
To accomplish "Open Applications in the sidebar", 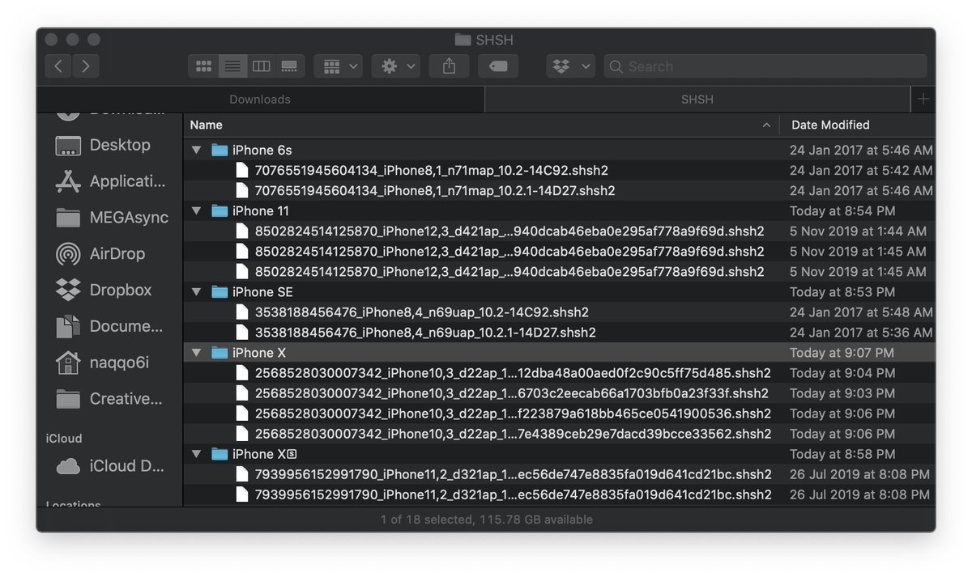I will 109,181.
